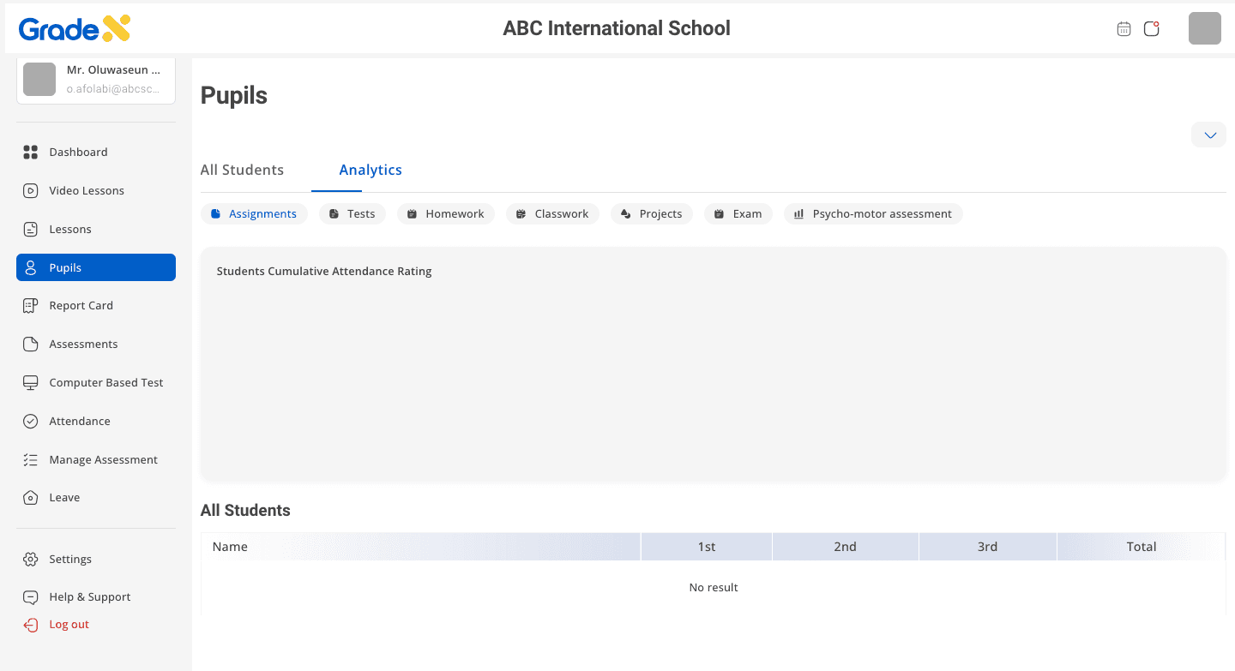Switch to the All Students tab
The height and width of the screenshot is (671, 1235).
click(242, 170)
